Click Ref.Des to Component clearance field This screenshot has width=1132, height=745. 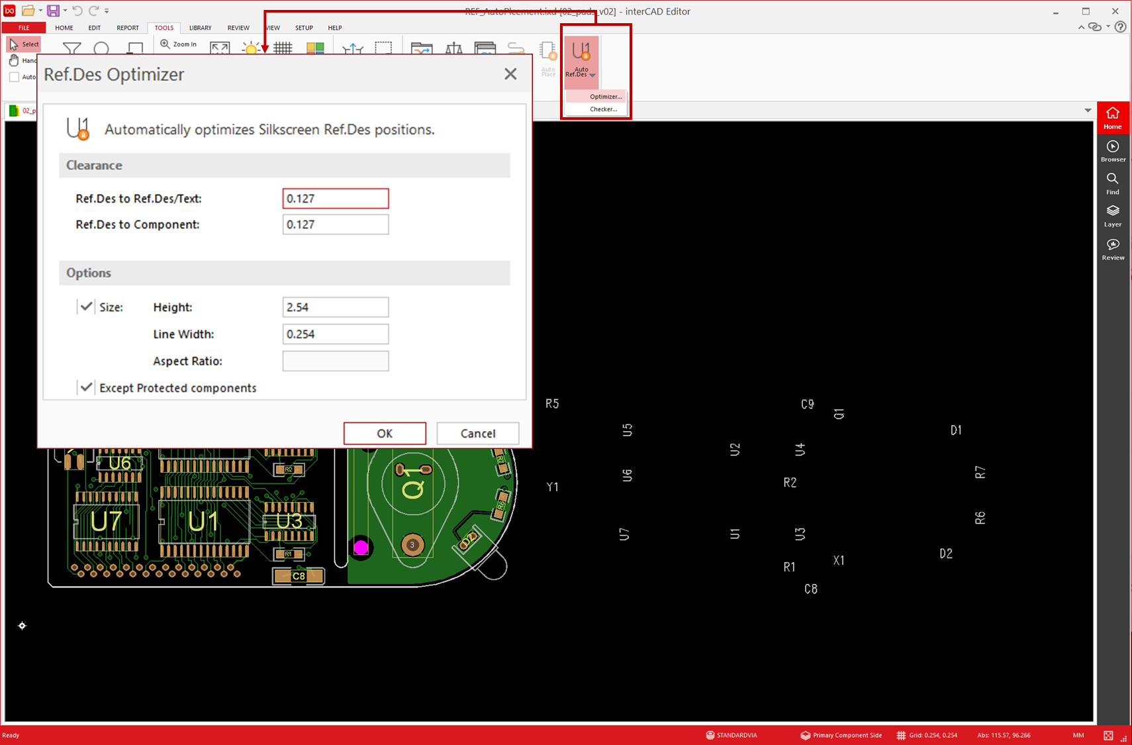(x=336, y=224)
